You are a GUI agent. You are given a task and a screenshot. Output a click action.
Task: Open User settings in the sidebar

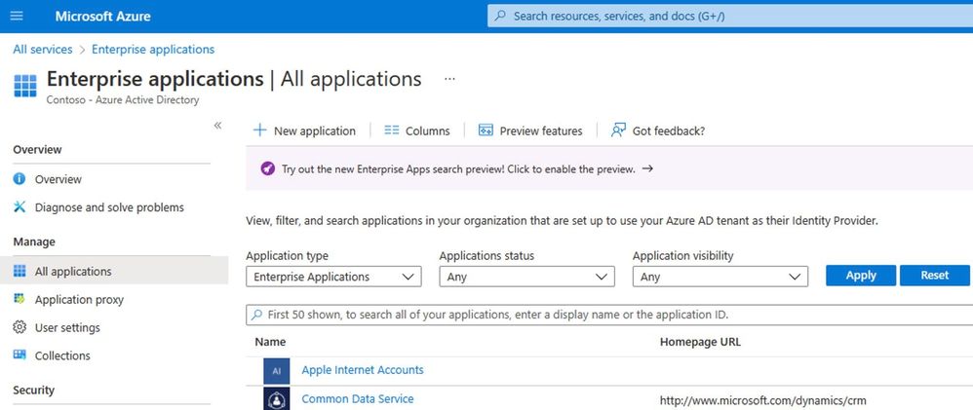[x=67, y=328]
